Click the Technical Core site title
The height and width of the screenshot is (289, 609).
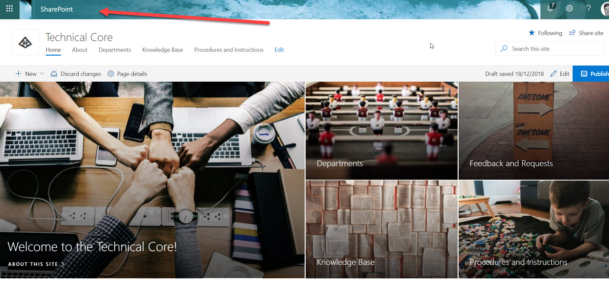79,37
